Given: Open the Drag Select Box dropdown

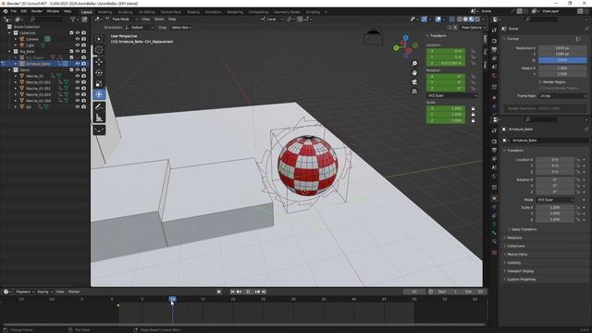Looking at the screenshot, I should [181, 28].
